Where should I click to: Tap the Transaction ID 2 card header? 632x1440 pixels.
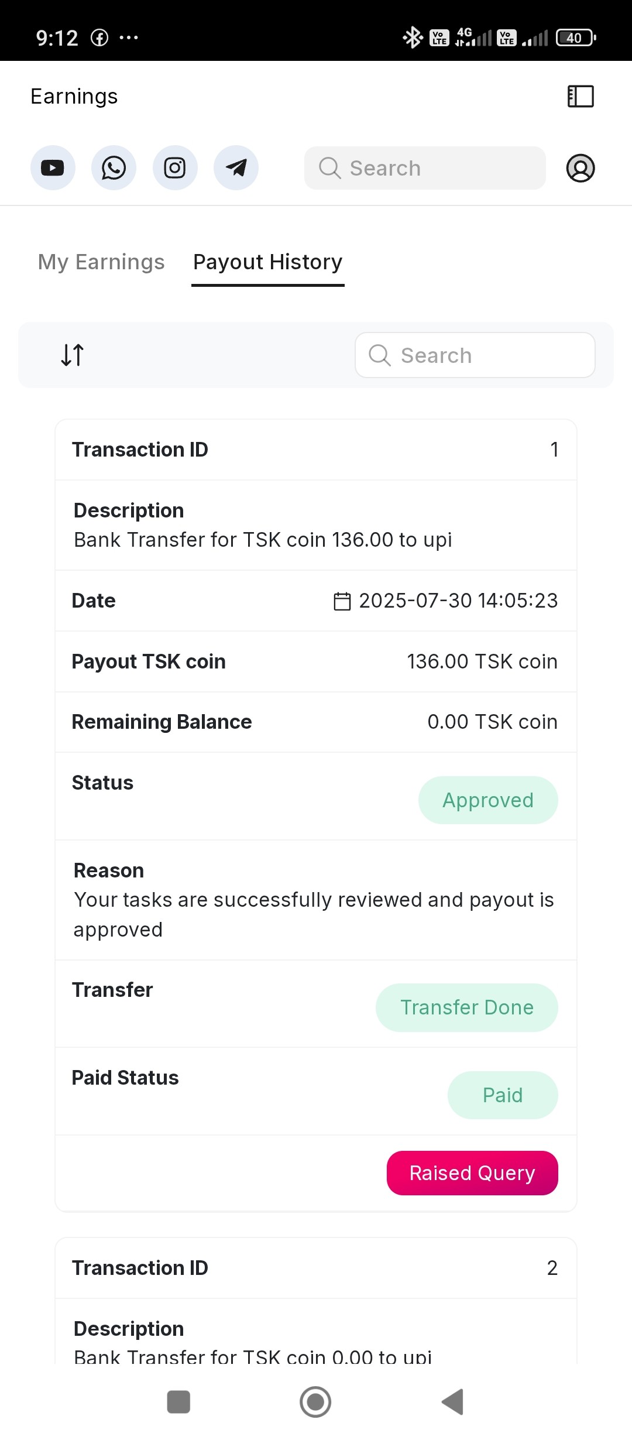click(315, 1268)
